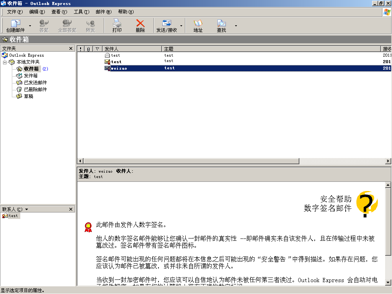Close the Folders (文件夹) pane
Image resolution: width=392 pixels, height=294 pixels.
71,49
